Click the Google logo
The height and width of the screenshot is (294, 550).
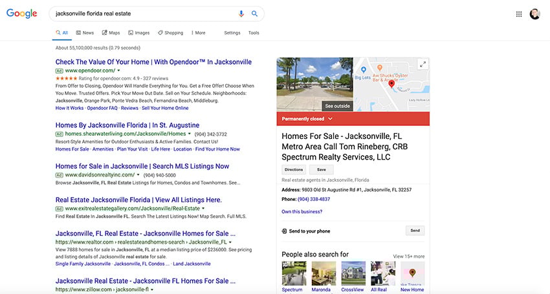coord(22,14)
